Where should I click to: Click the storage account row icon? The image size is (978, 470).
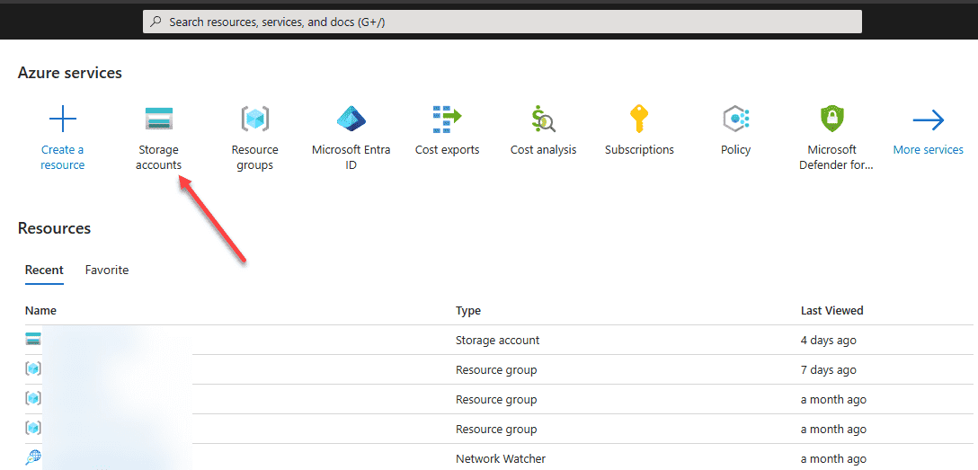tap(33, 339)
